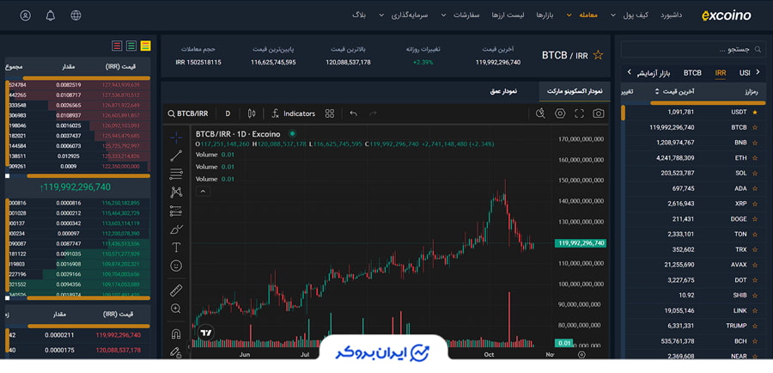Enter fullscreen chart mode

pos(580,113)
